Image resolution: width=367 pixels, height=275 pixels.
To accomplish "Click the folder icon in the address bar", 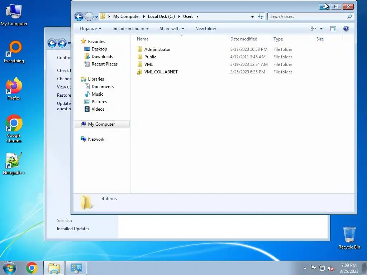I will [103, 16].
